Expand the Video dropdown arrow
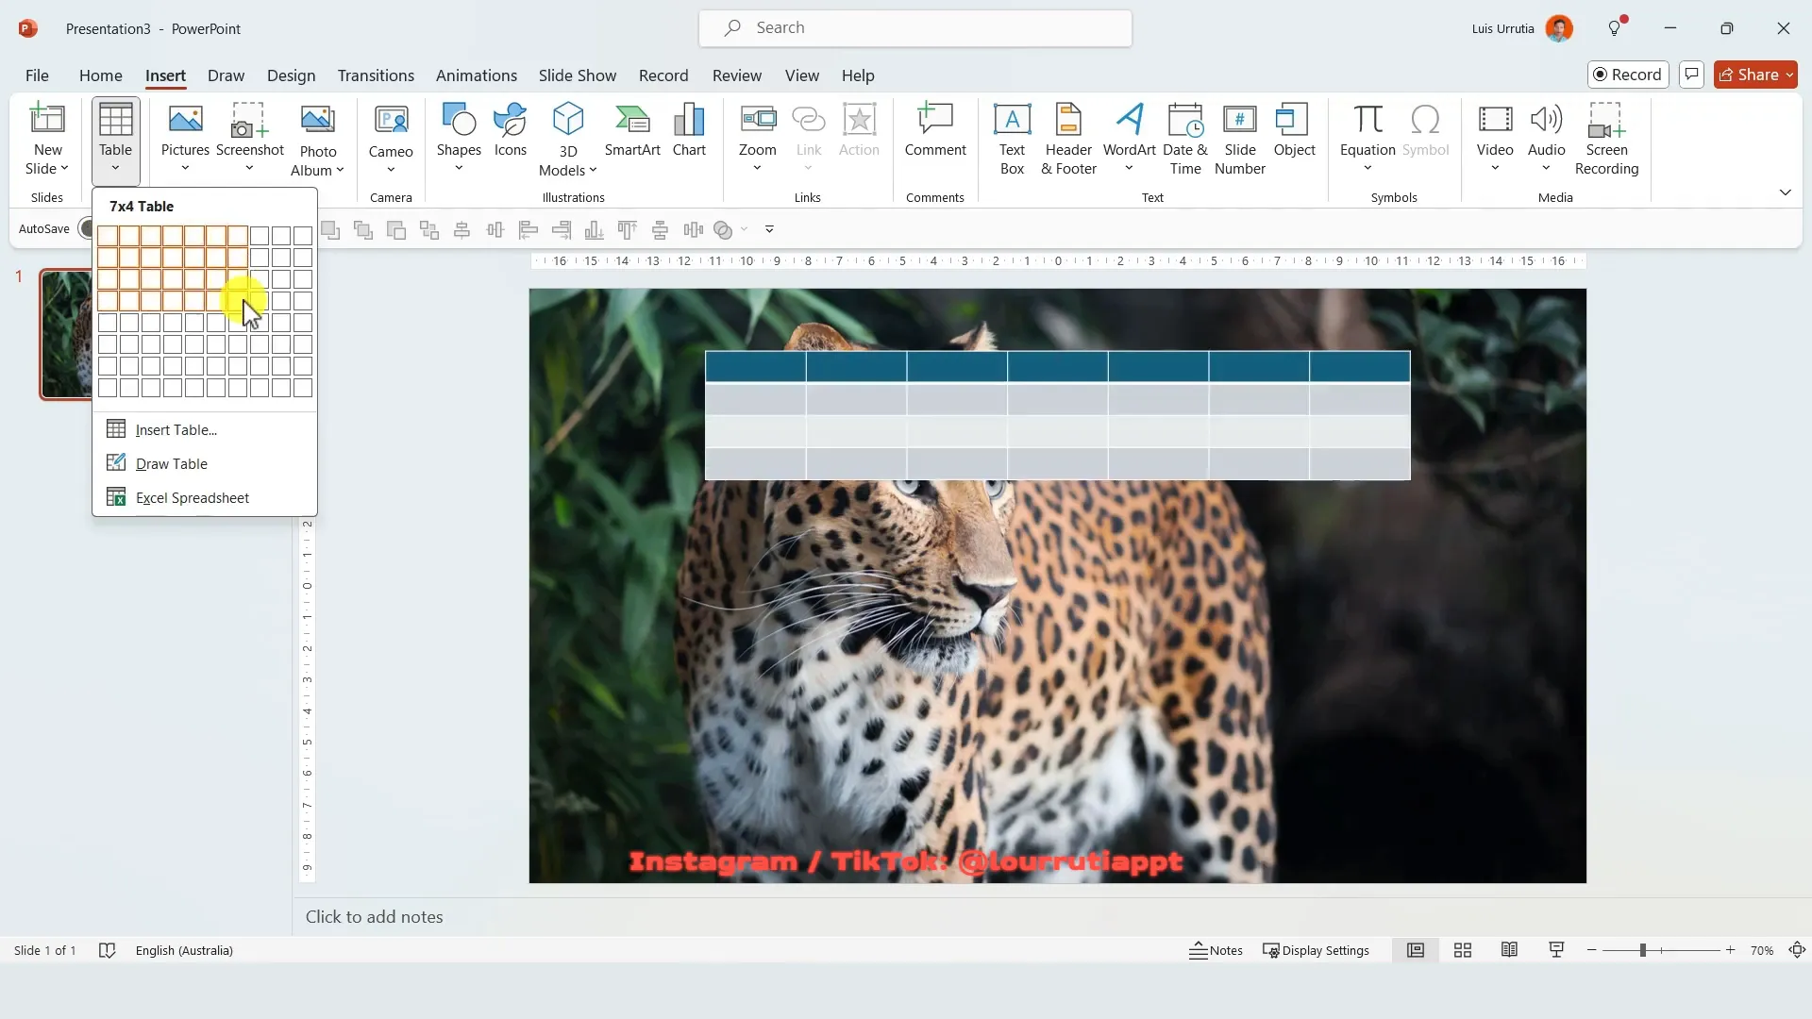 point(1495,169)
